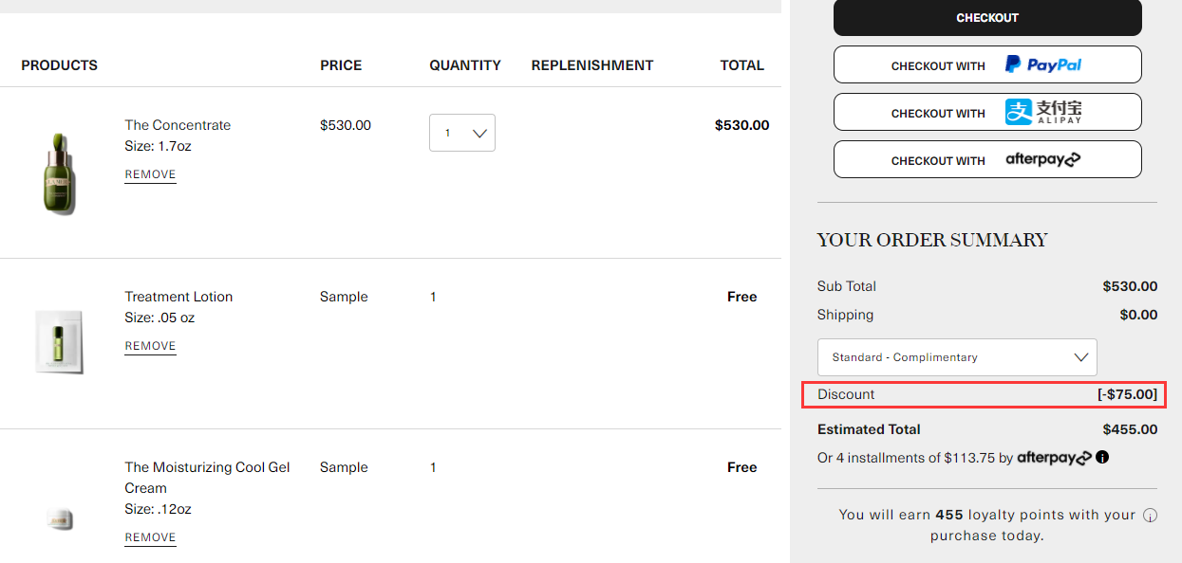Click the Afterpay logo in installments text
Image resolution: width=1182 pixels, height=563 pixels.
pos(1055,458)
